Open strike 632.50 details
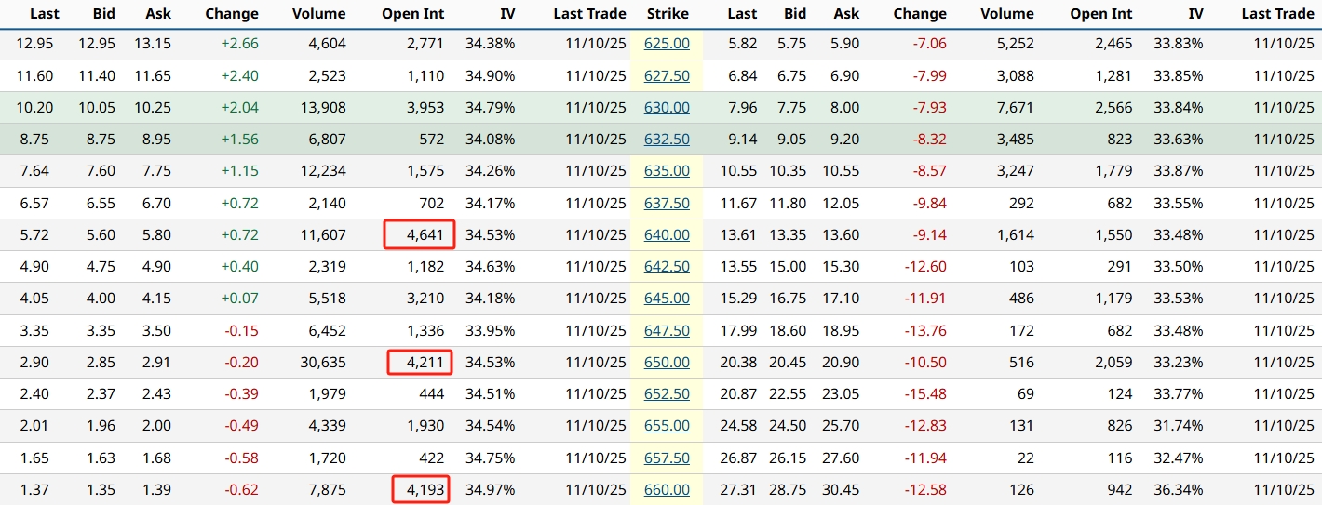1322x505 pixels. point(667,139)
